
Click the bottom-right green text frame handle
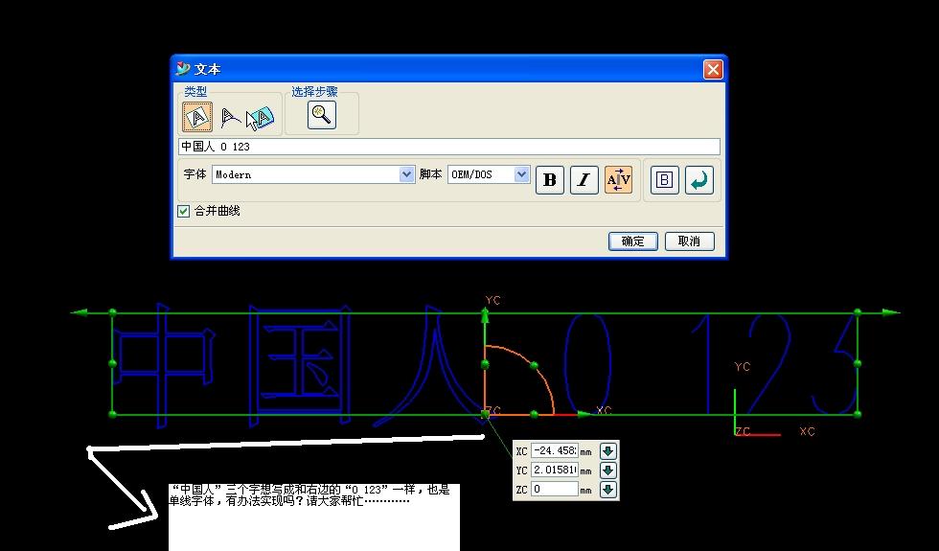tap(858, 414)
